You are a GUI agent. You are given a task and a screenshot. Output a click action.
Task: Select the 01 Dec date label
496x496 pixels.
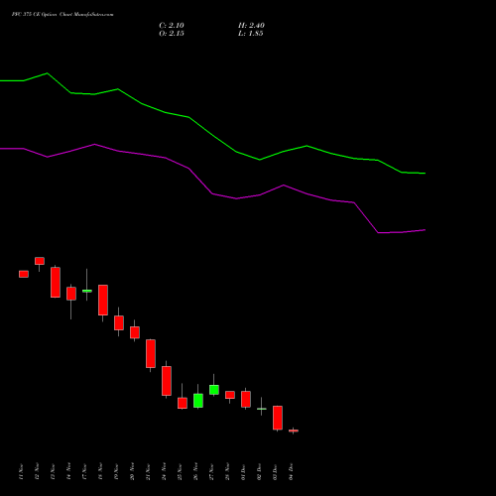click(243, 471)
